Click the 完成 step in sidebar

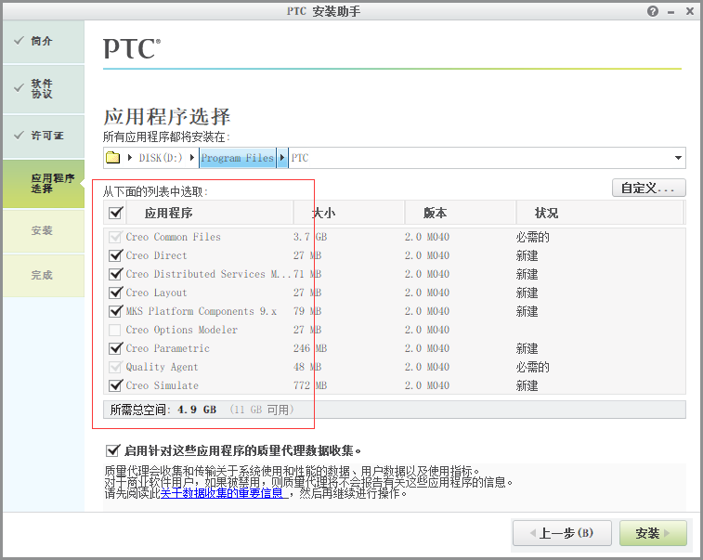(x=44, y=275)
